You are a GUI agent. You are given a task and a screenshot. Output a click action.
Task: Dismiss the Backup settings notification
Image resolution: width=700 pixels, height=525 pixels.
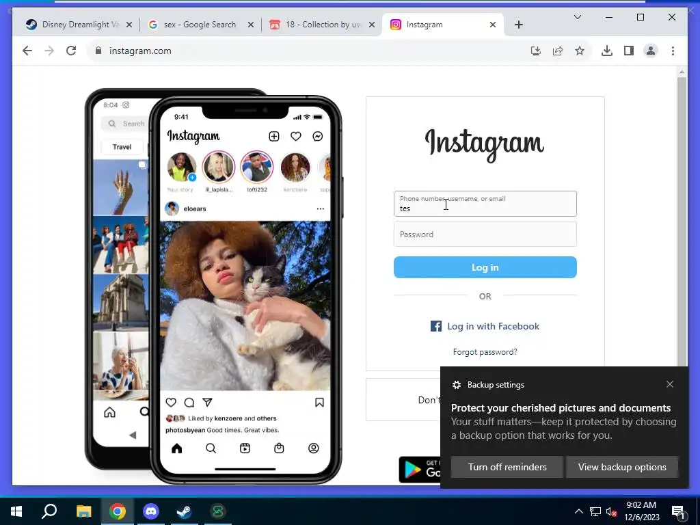670,384
